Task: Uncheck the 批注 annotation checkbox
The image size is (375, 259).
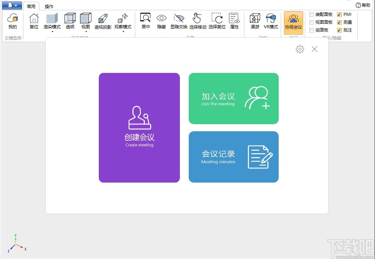Action: pos(339,30)
